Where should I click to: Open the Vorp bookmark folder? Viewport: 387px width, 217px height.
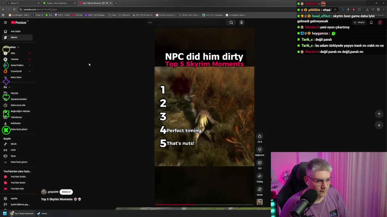(112, 15)
